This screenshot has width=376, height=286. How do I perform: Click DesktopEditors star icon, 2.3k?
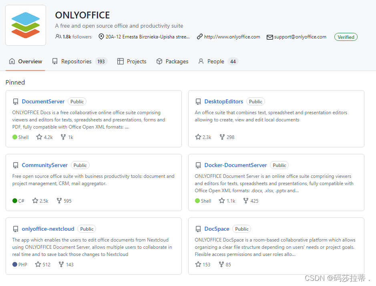pyautogui.click(x=198, y=137)
